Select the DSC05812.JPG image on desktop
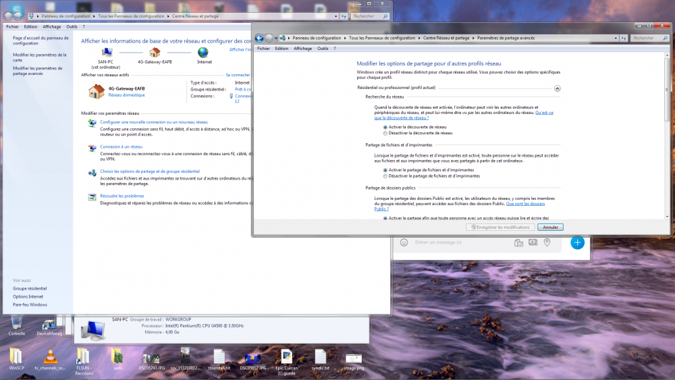Image resolution: width=675 pixels, height=380 pixels. coord(252,360)
